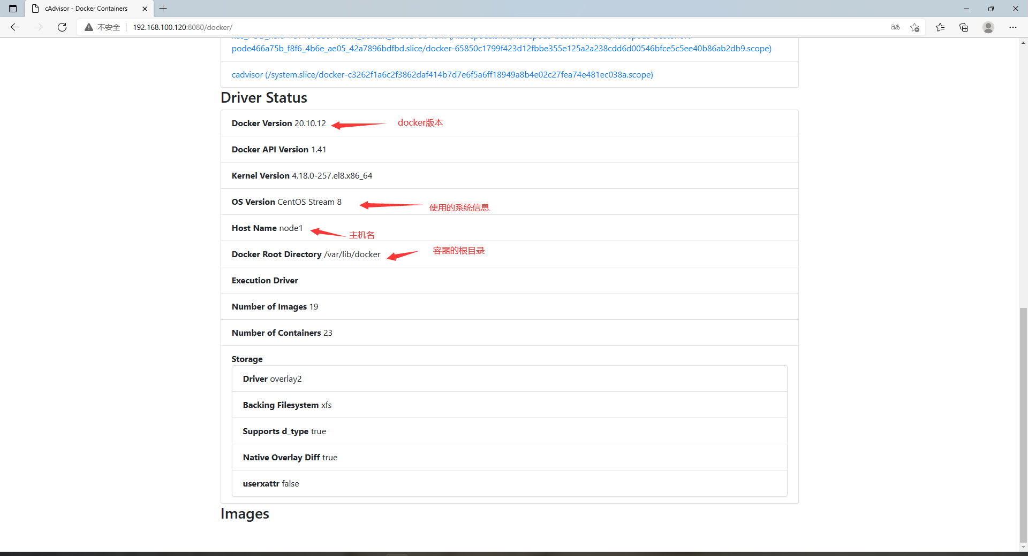Select Docker Version 20.10.12 text

[x=278, y=123]
